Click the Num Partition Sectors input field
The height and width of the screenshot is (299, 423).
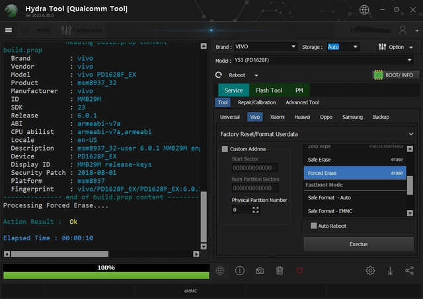tap(255, 188)
